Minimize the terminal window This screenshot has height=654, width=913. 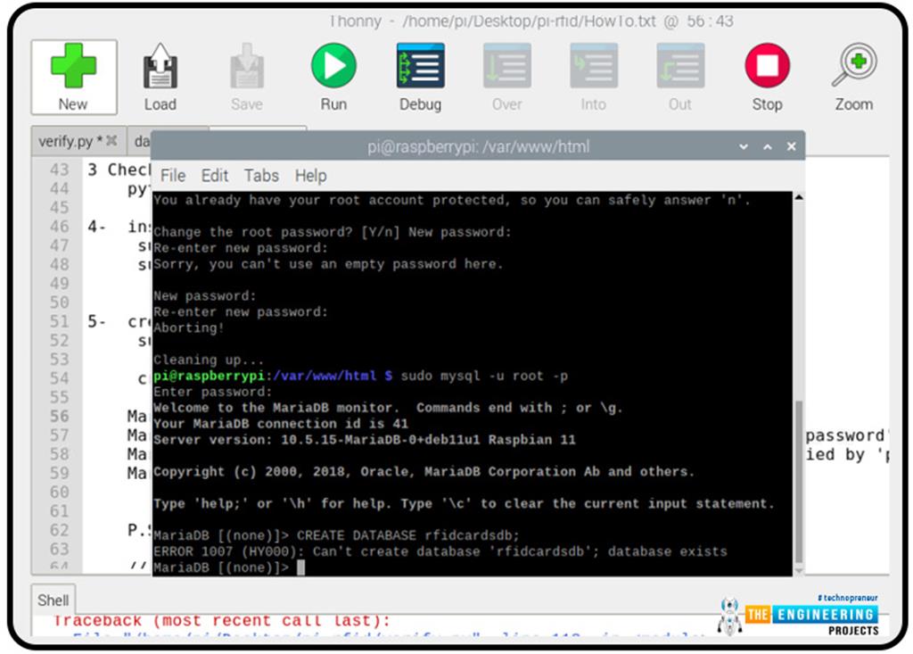tap(744, 146)
